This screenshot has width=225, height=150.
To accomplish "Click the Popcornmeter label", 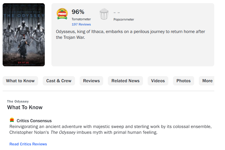I will point(124,19).
